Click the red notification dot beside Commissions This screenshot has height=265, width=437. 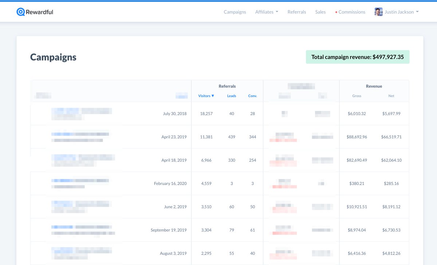tap(336, 12)
